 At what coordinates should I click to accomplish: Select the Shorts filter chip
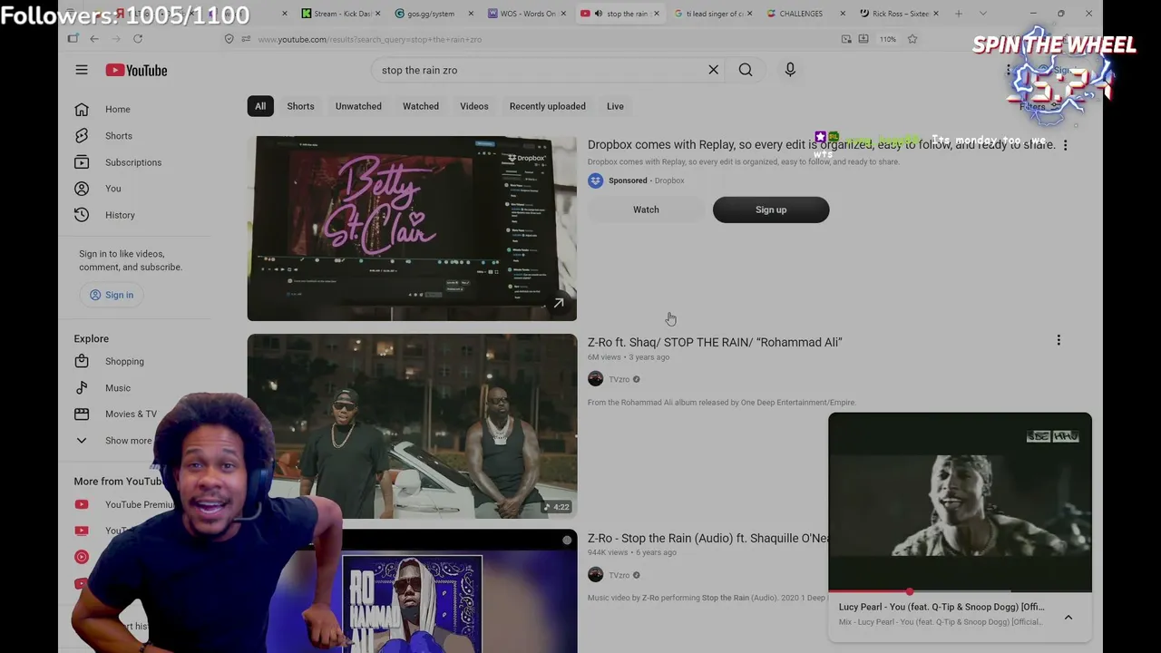click(x=300, y=106)
